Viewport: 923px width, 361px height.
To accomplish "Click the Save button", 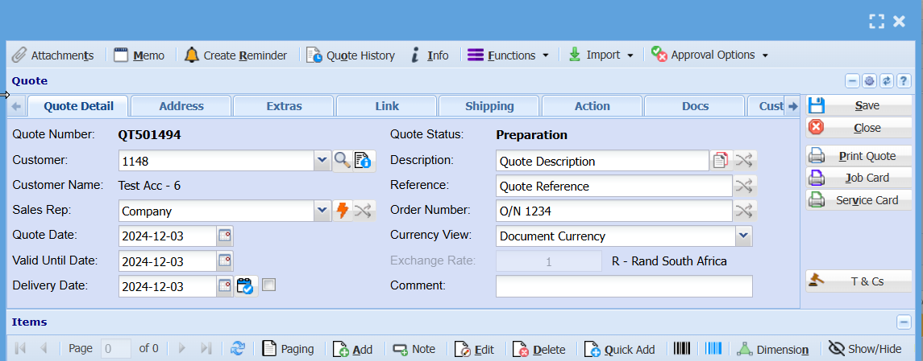I will [859, 105].
